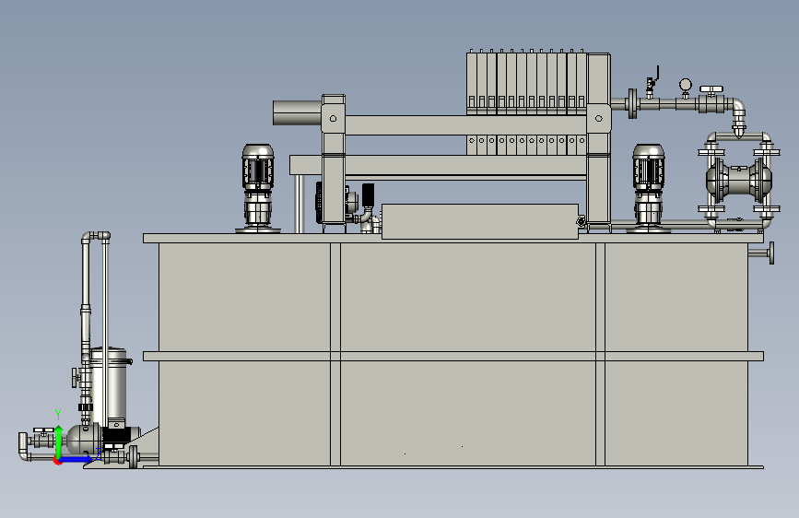Pick the round pressure gauge on top pipe
Screen dimensions: 799x518
[x=686, y=87]
